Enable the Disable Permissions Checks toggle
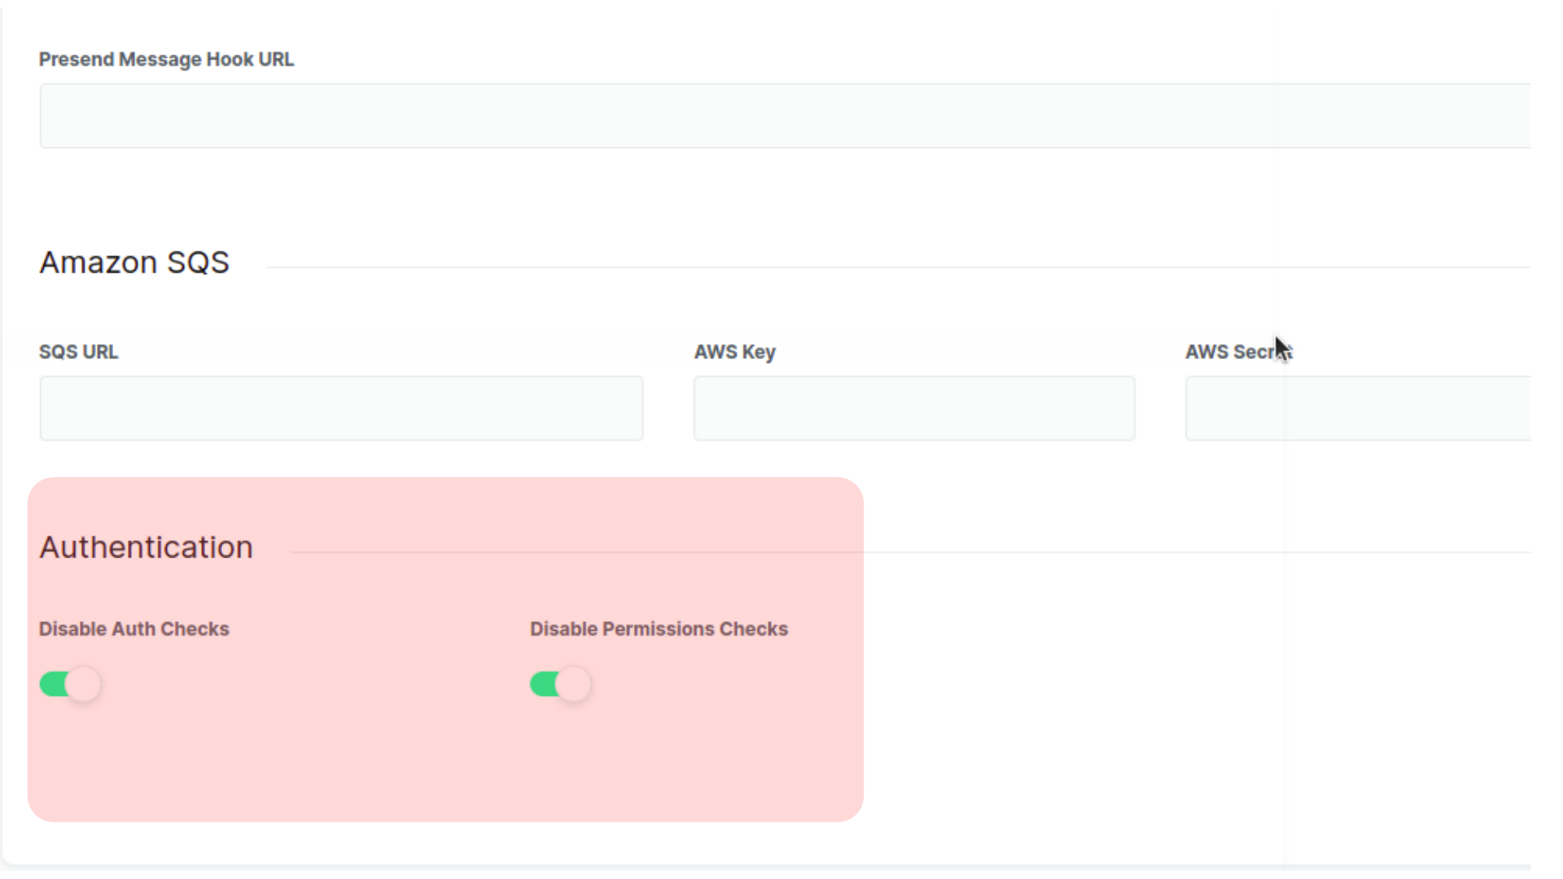 tap(559, 684)
